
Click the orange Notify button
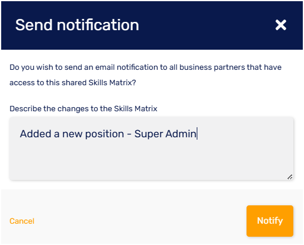270,221
